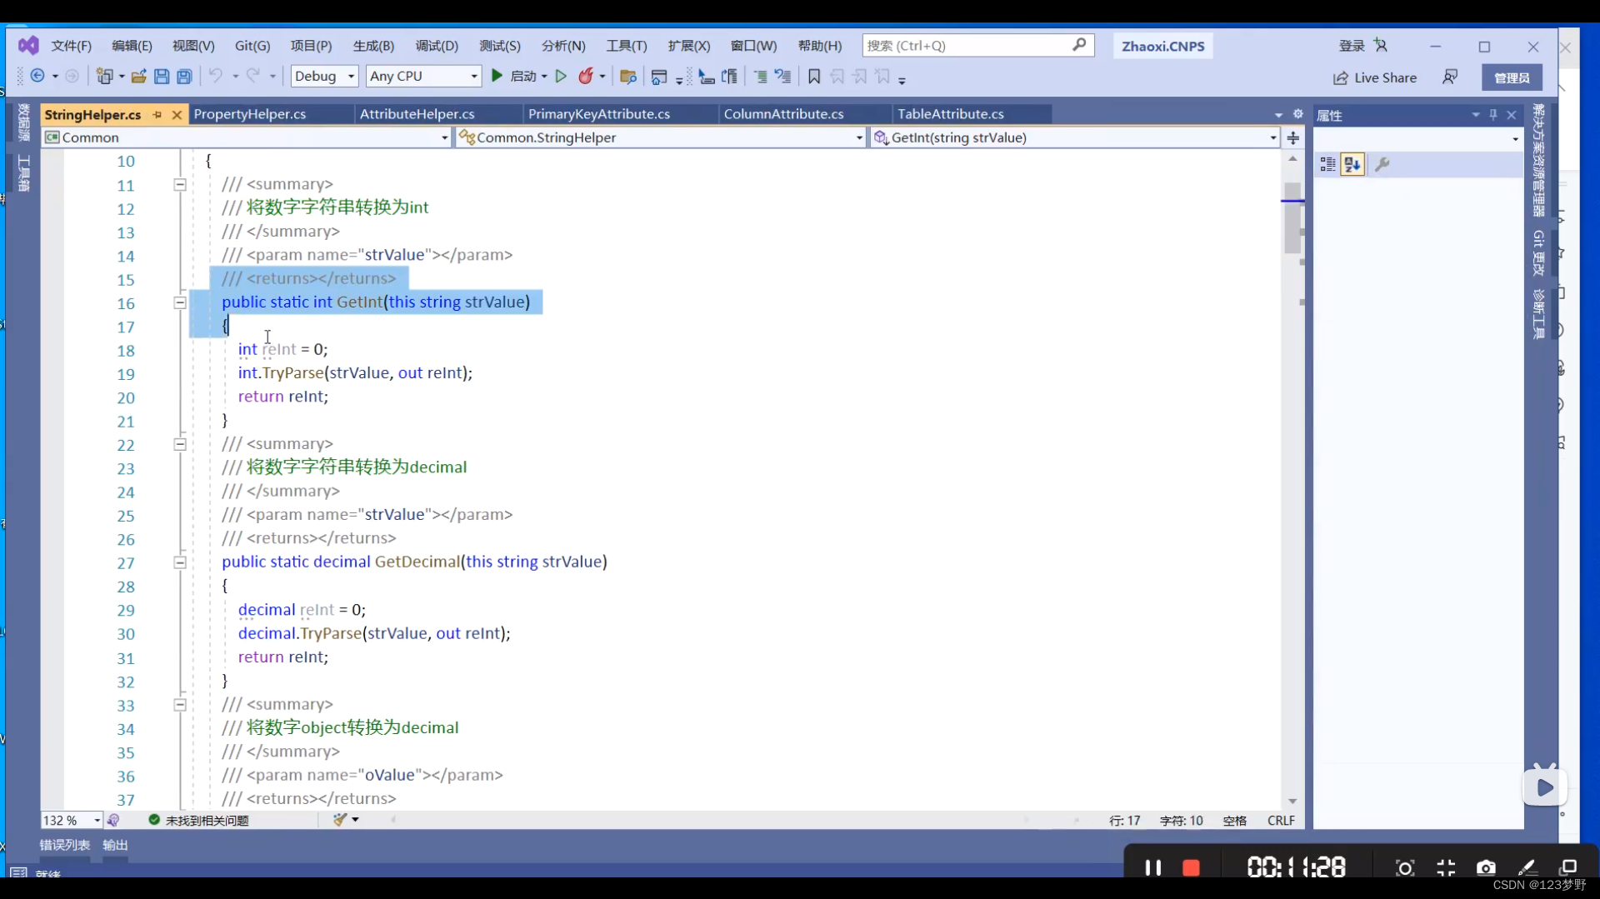The height and width of the screenshot is (899, 1600).
Task: Close the 属性 properties panel
Action: tap(1512, 115)
